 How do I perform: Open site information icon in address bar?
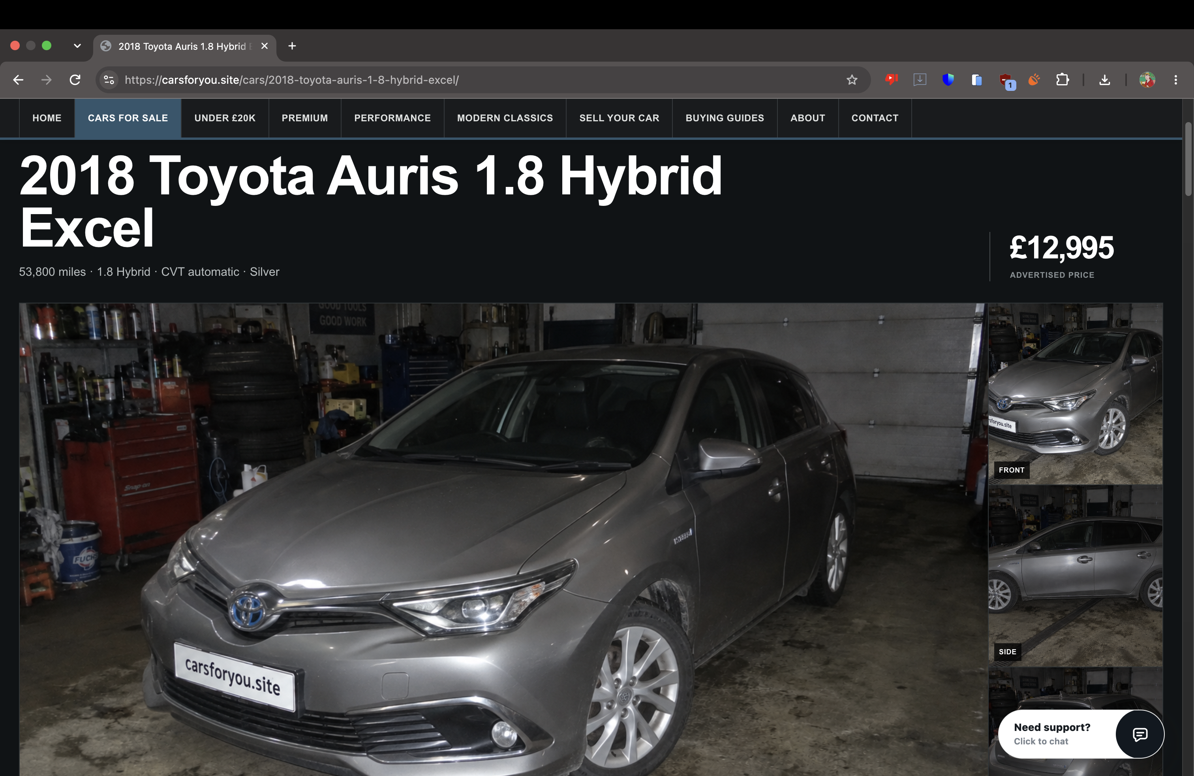tap(109, 80)
